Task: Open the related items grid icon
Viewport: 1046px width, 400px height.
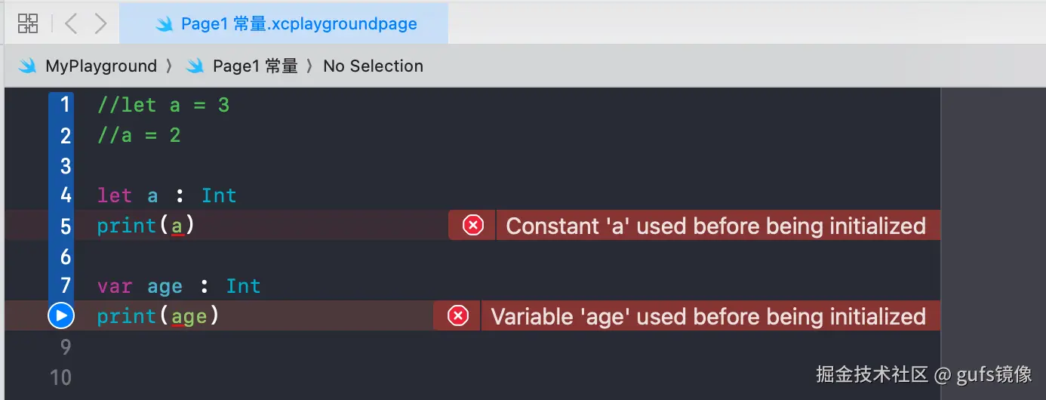Action: click(x=28, y=23)
